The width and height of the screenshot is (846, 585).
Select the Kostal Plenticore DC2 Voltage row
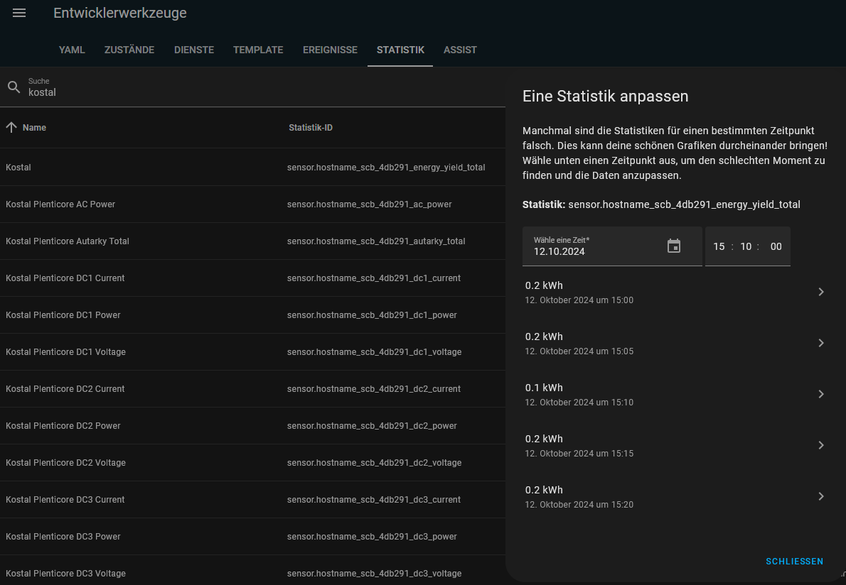coord(252,463)
